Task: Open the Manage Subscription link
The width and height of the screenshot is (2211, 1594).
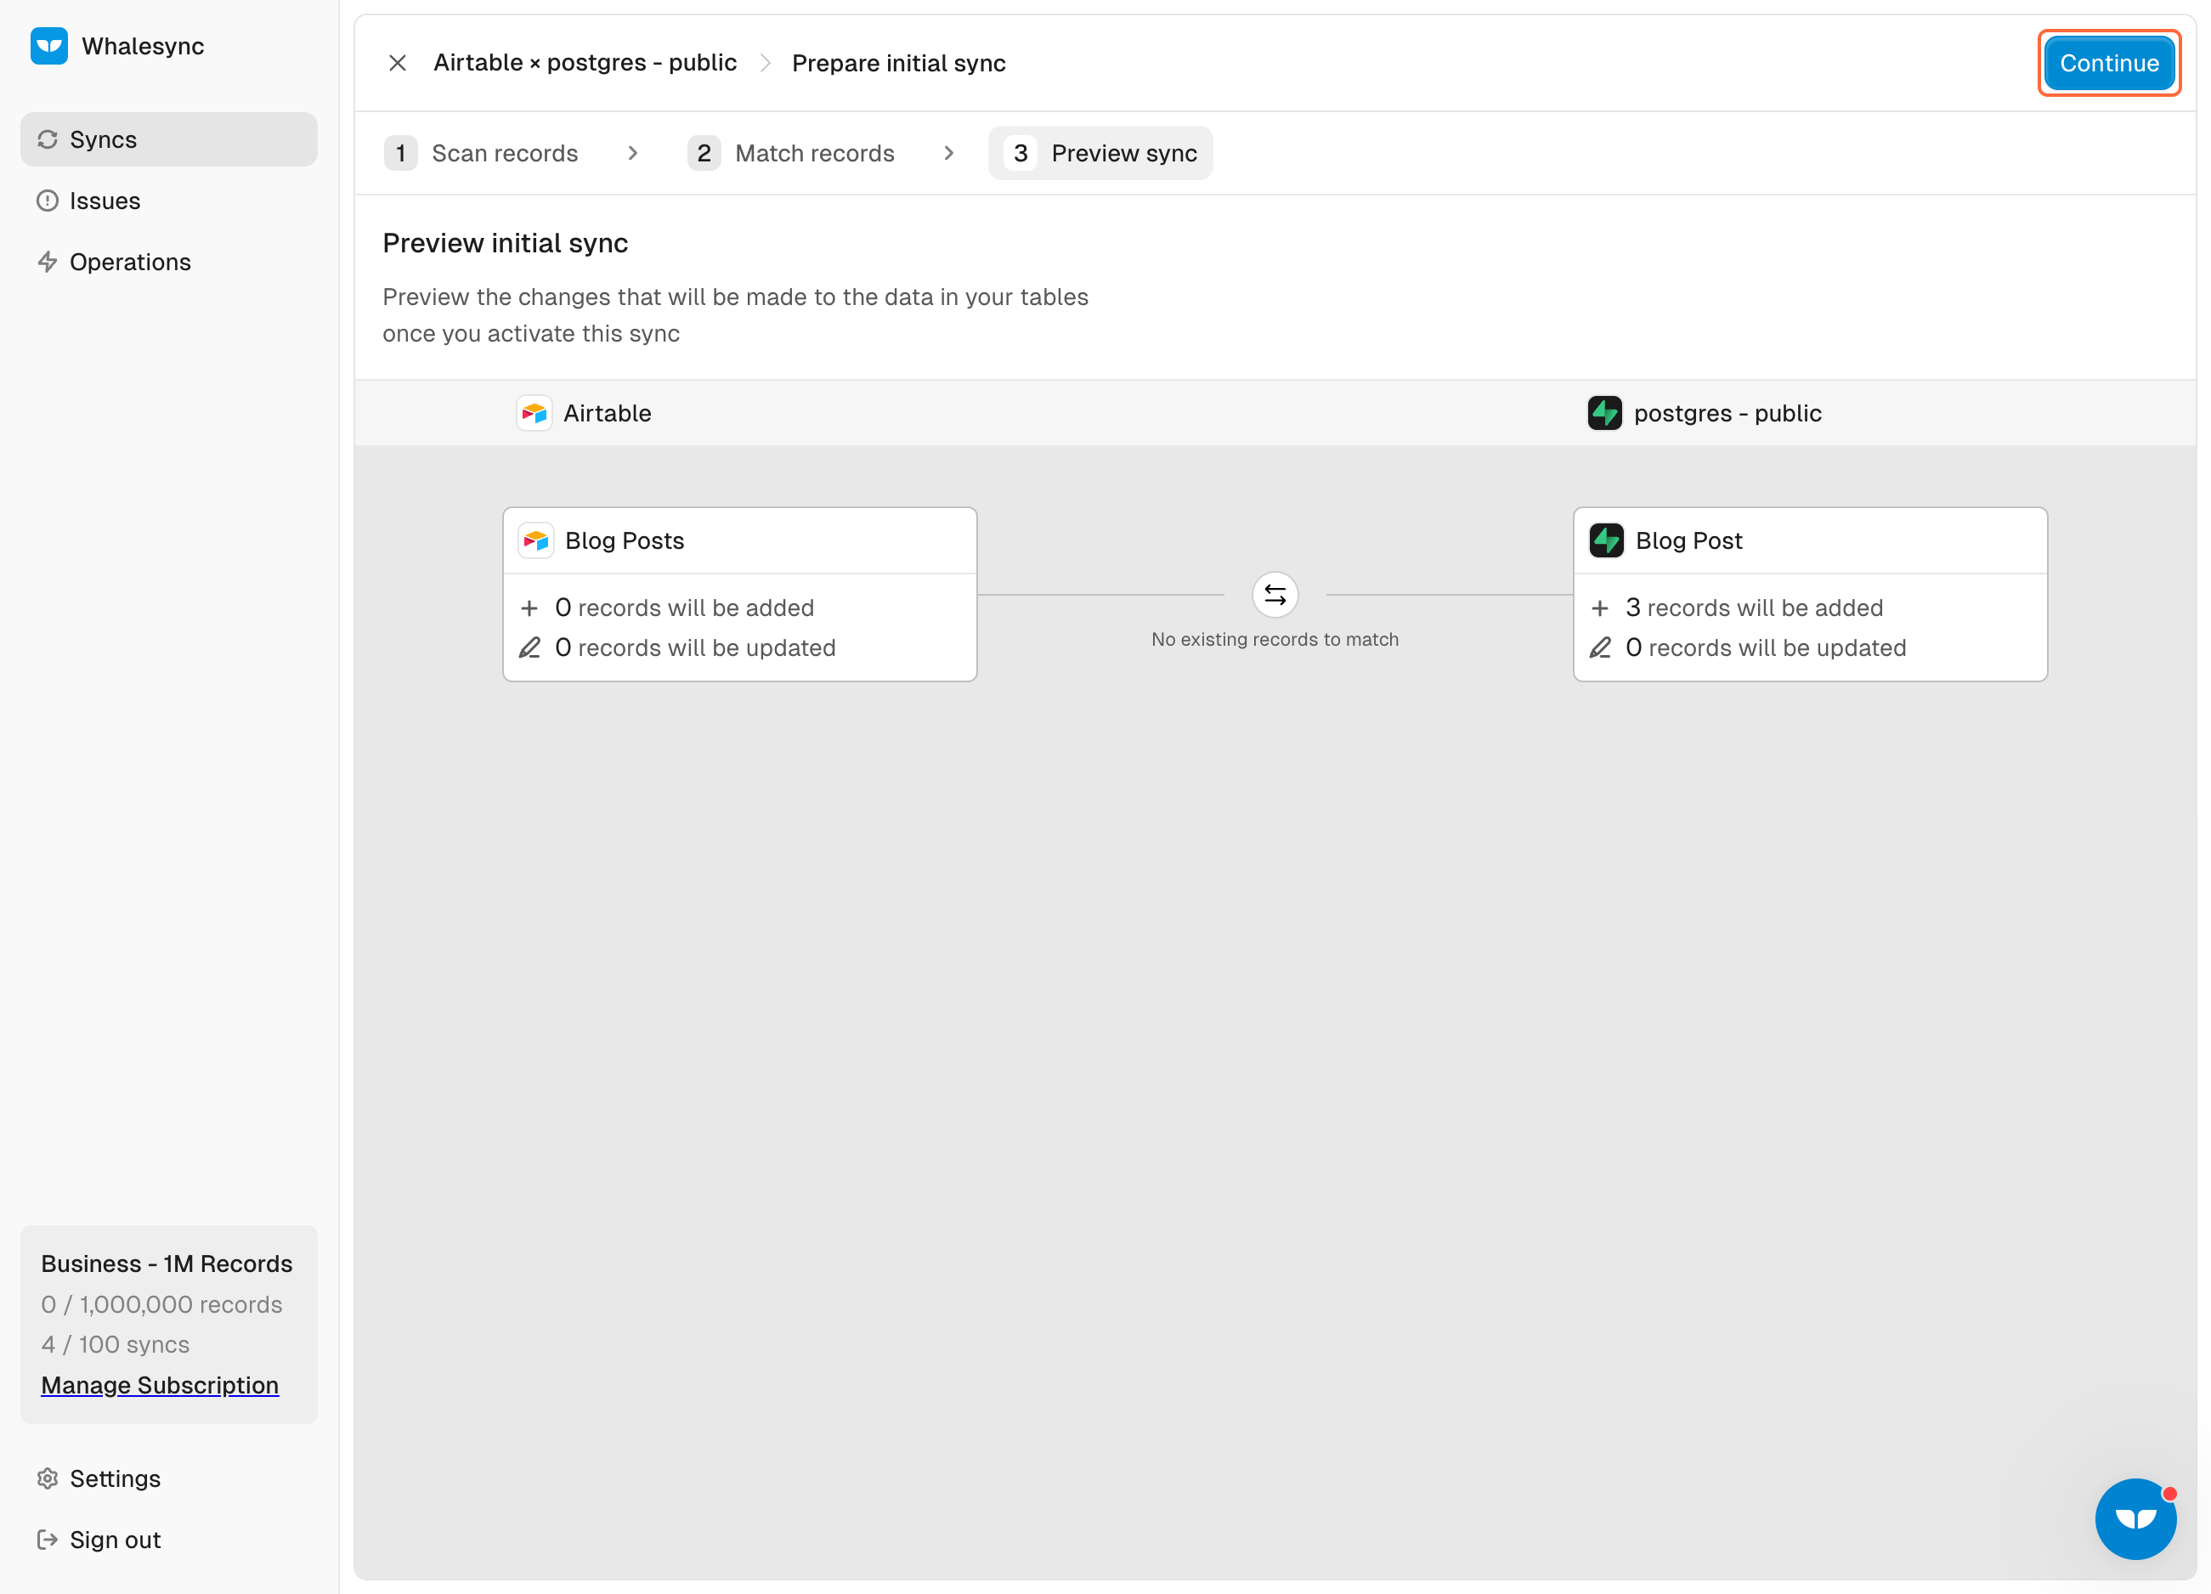Action: pos(160,1385)
